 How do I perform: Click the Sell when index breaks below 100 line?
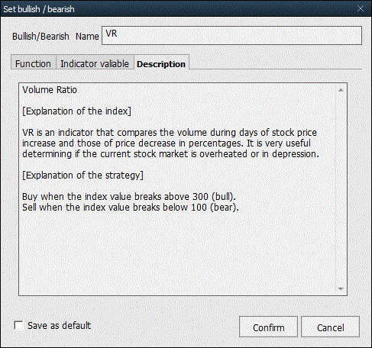coord(131,208)
